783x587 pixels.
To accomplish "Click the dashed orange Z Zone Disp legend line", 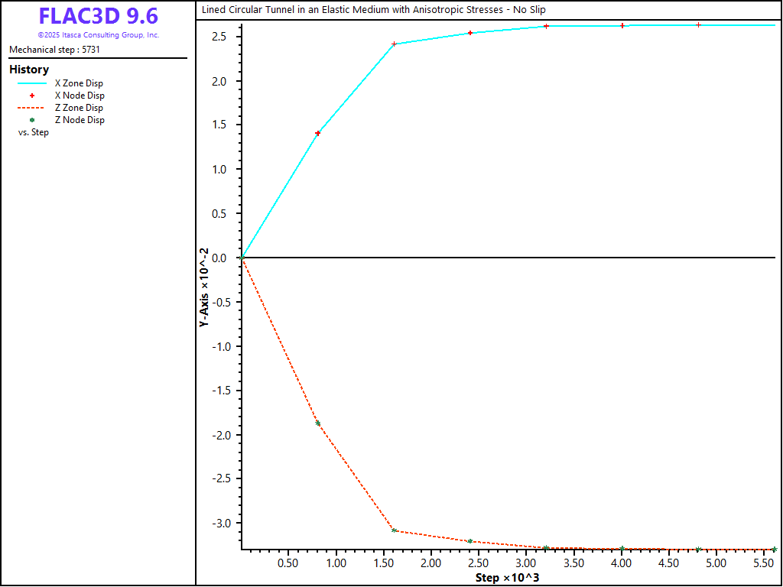I will coord(32,108).
